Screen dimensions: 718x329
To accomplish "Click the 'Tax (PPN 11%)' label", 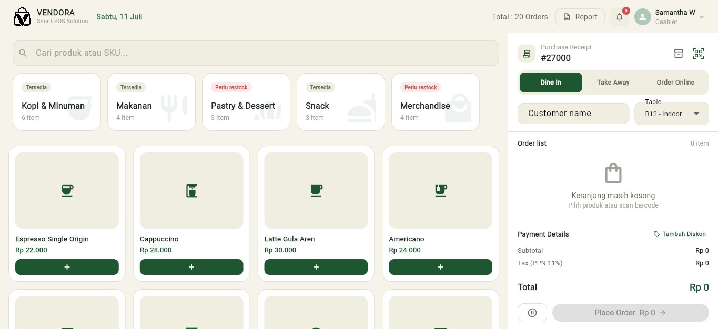I will [540, 263].
